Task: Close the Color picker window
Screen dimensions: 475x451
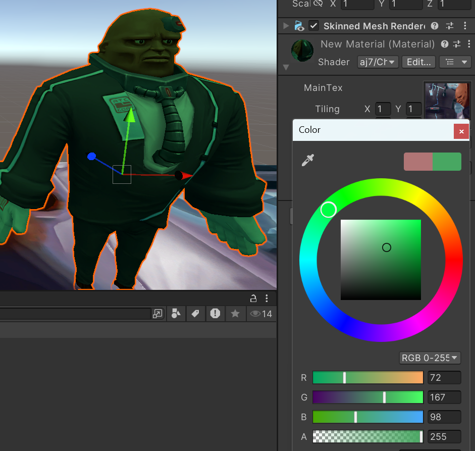Action: pyautogui.click(x=461, y=131)
